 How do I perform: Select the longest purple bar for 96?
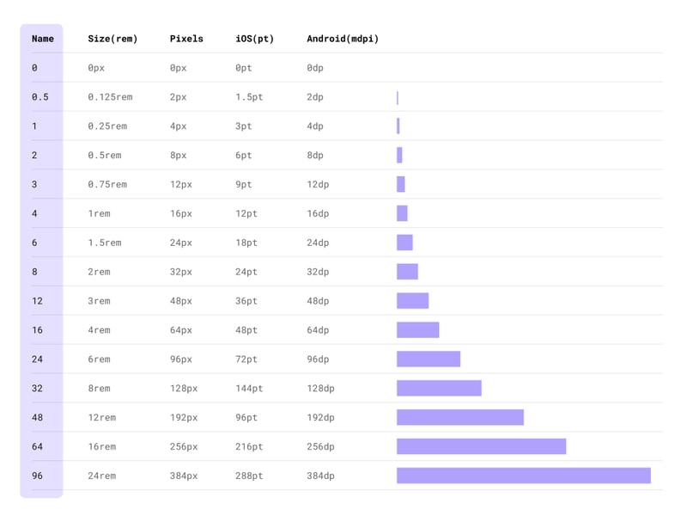click(x=523, y=476)
